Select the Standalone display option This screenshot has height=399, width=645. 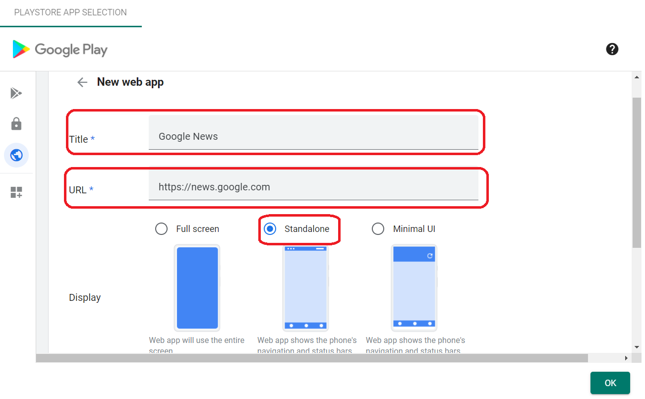point(270,228)
